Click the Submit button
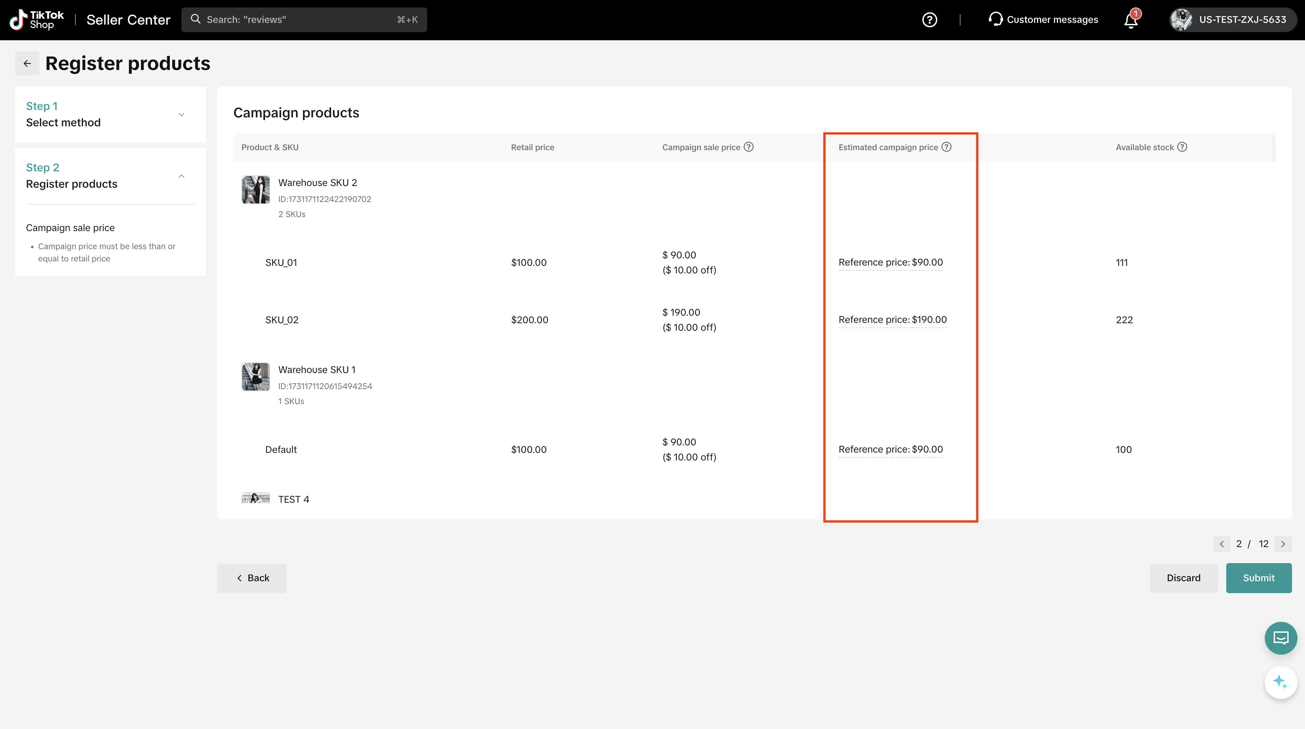Viewport: 1305px width, 729px height. tap(1258, 578)
